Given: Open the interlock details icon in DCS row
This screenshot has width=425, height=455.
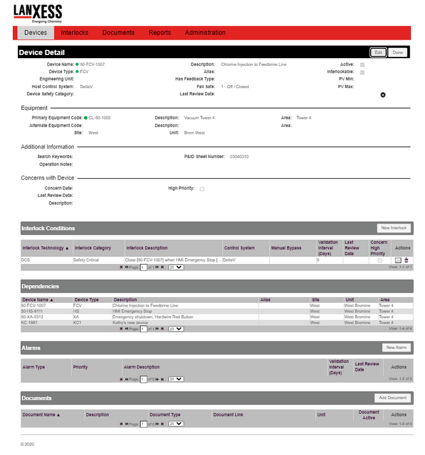Looking at the screenshot, I should click(x=398, y=260).
